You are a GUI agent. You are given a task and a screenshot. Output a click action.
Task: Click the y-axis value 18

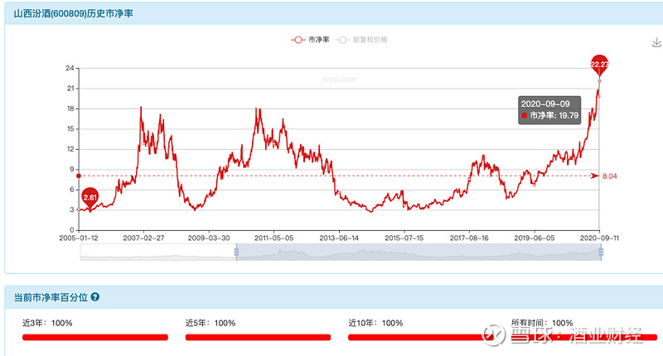[x=70, y=108]
